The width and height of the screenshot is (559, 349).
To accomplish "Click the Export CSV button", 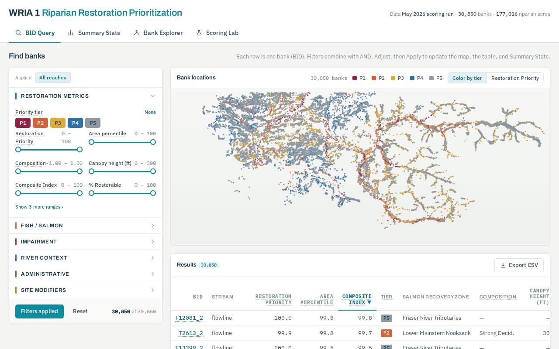I will click(519, 265).
